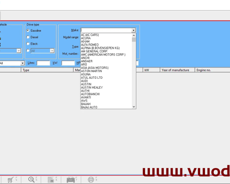Sort by Year of manufacture column header
The height and width of the screenshot is (184, 230).
pyautogui.click(x=177, y=70)
